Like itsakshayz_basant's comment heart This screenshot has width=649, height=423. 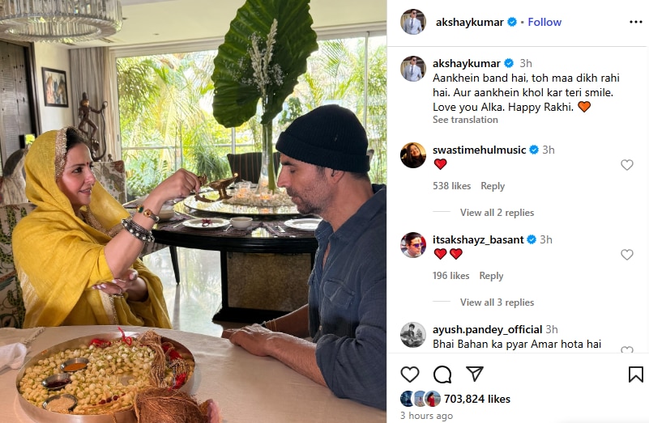point(626,255)
